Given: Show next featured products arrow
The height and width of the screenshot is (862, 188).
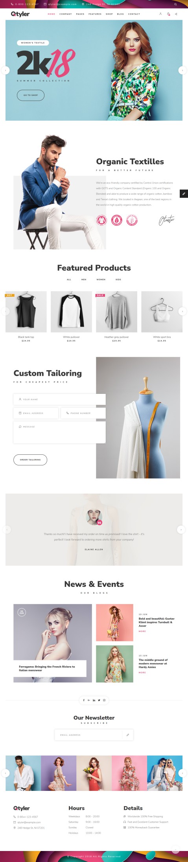Looking at the screenshot, I should click(x=182, y=311).
